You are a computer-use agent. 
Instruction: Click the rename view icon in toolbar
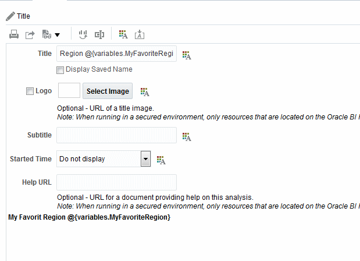click(x=99, y=35)
